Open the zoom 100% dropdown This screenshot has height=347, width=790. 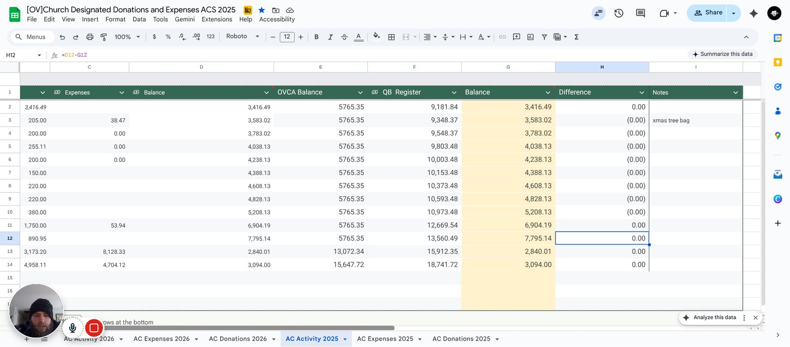[127, 37]
